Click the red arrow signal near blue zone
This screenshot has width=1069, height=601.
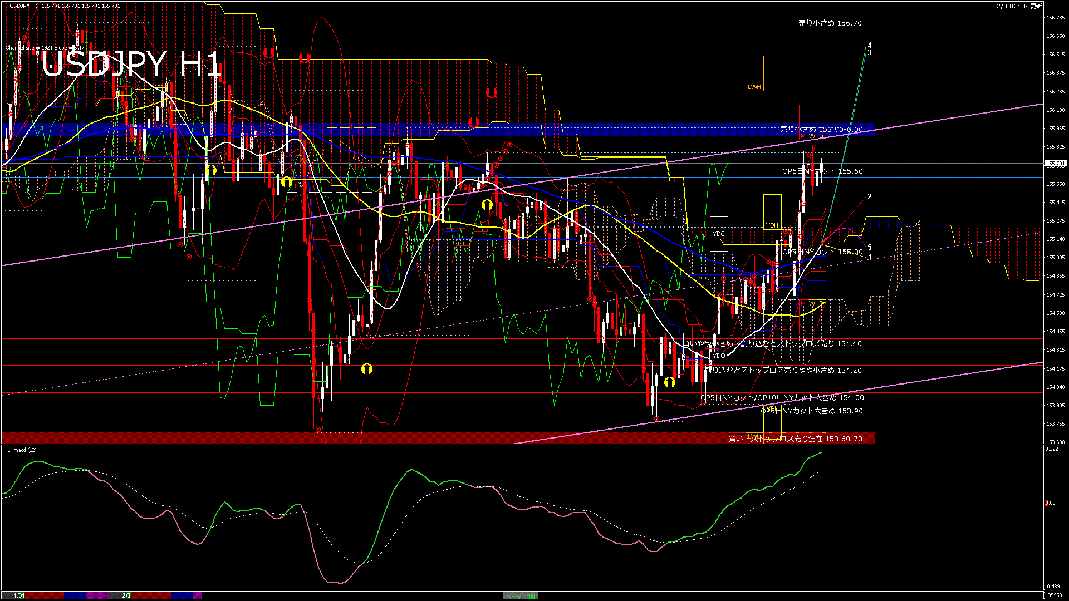point(474,122)
